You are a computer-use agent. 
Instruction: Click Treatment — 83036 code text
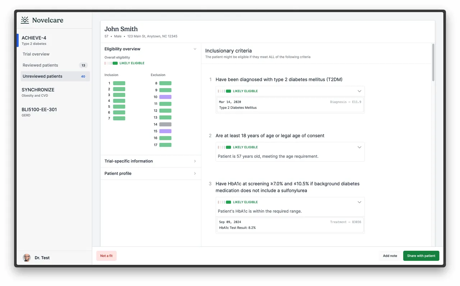[346, 222]
